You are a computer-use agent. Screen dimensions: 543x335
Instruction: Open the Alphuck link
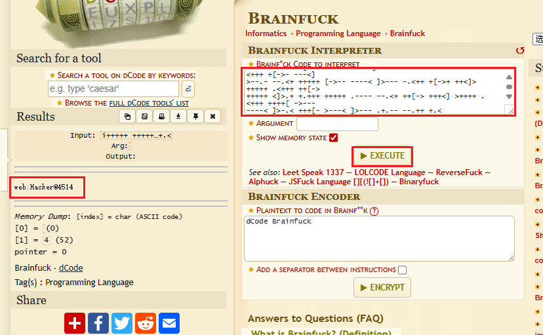[x=263, y=182]
